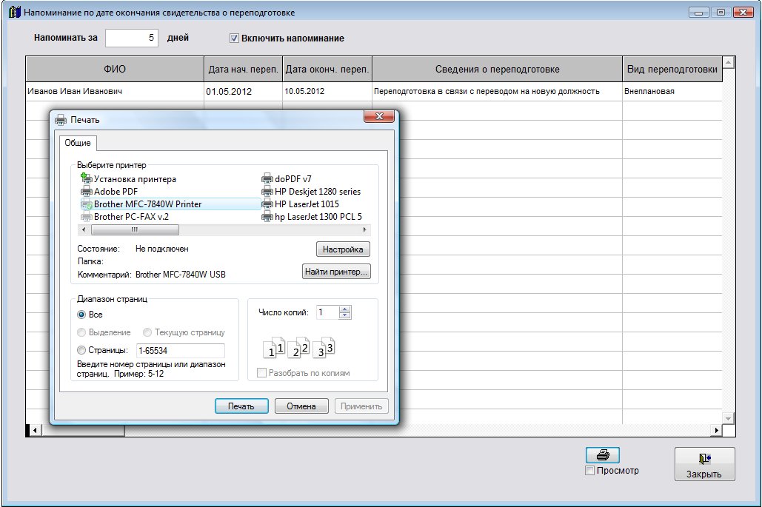
Task: Decrease Число копий with the down arrow
Action: point(344,315)
